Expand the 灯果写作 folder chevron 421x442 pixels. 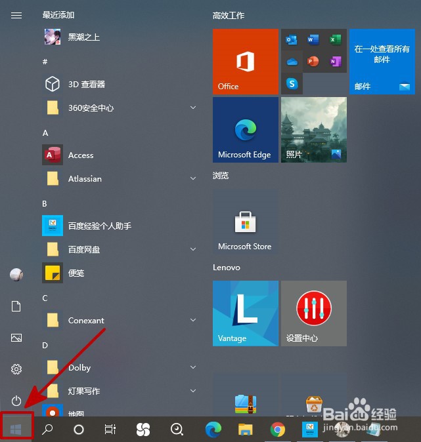193,391
